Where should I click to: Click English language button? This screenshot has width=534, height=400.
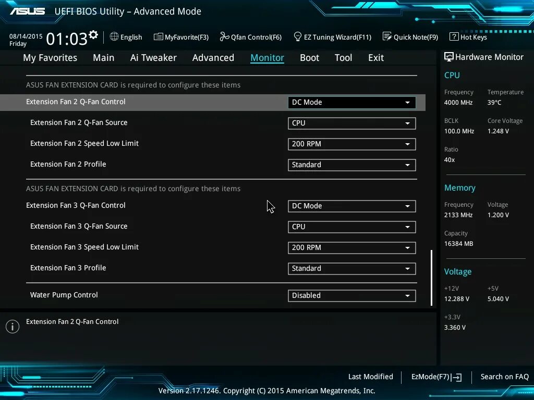(126, 37)
